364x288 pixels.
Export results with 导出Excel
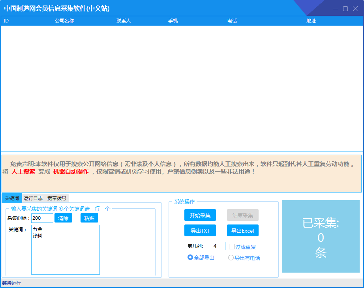pos(242,230)
